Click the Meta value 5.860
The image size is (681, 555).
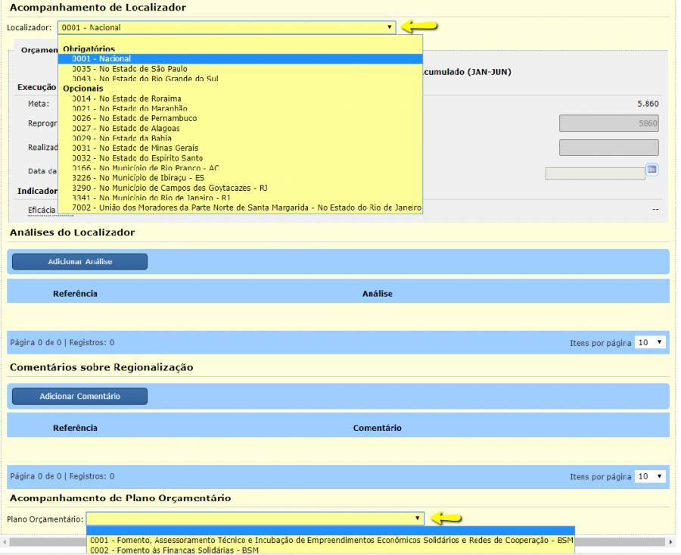point(648,104)
